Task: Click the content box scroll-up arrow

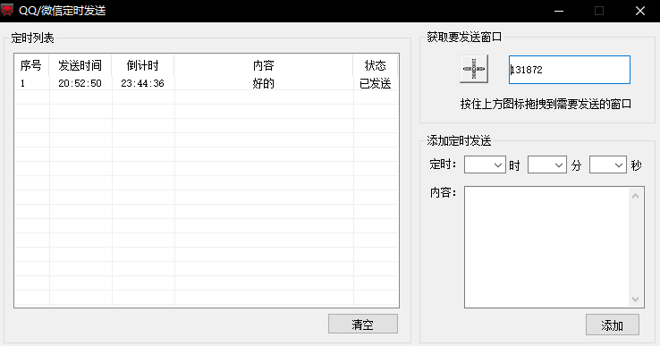Action: click(x=636, y=196)
